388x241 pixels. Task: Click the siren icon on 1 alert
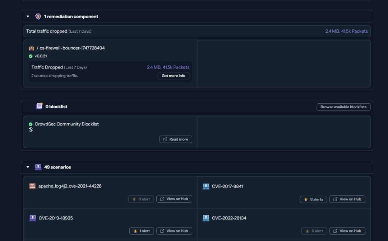[x=135, y=231]
